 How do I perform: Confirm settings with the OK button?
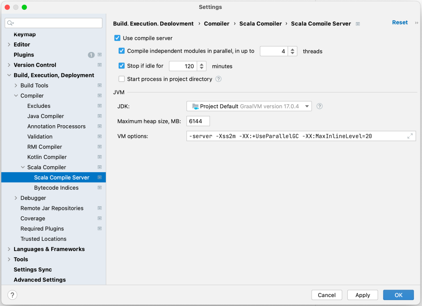point(398,295)
